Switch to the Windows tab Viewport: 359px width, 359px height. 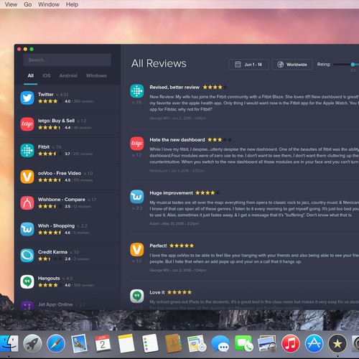pyautogui.click(x=96, y=75)
